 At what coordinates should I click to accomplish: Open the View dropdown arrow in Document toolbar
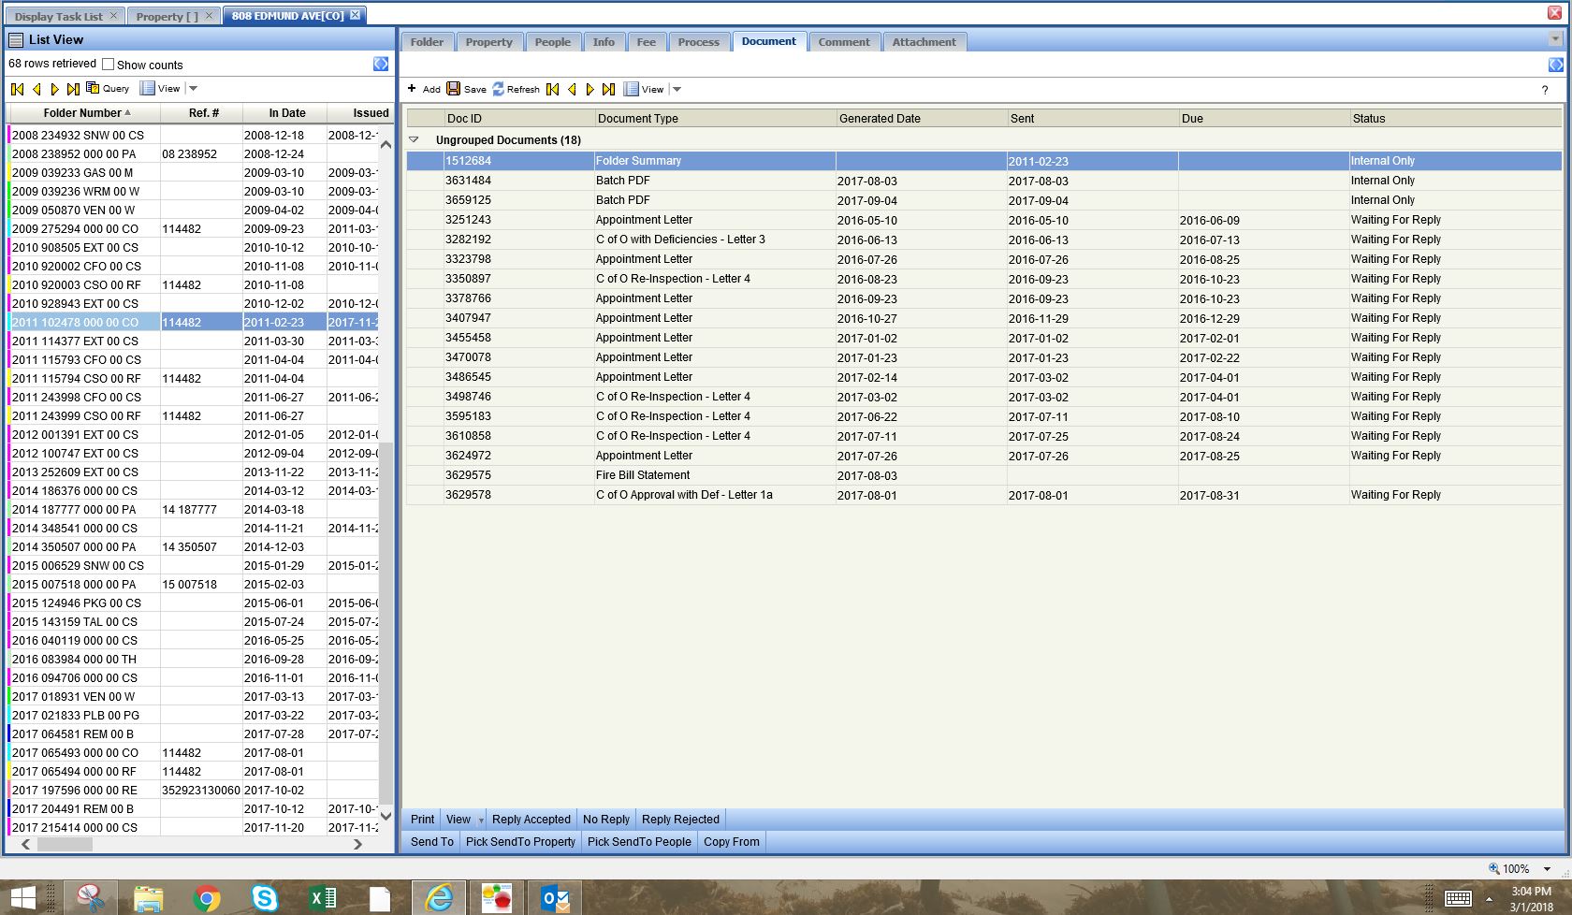[x=677, y=90]
